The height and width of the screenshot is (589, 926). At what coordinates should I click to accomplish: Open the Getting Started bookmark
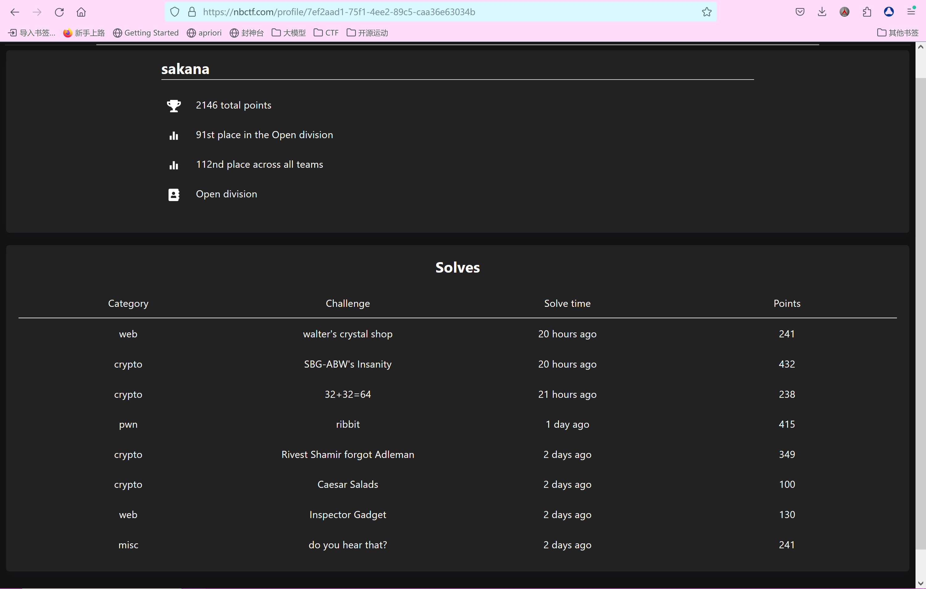pos(146,33)
